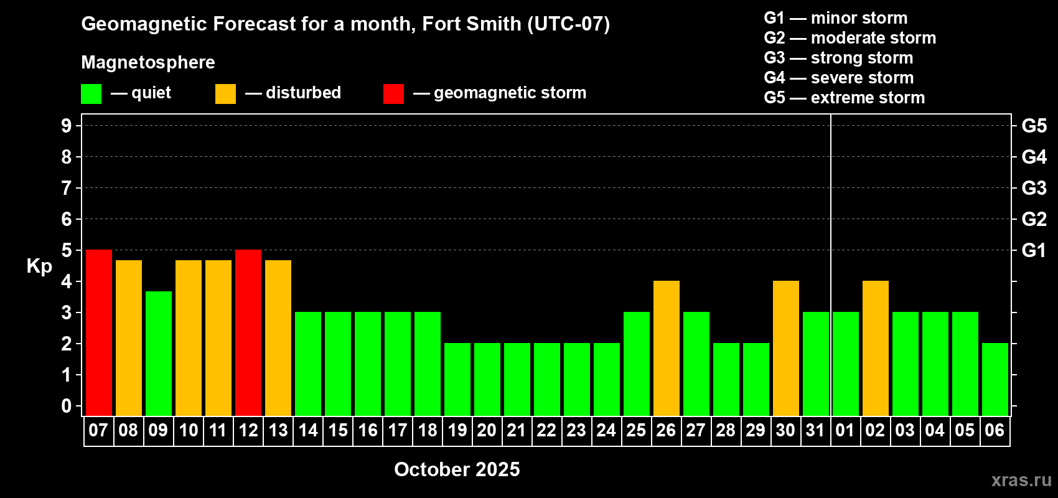Click the Magnetosphere heading

coord(148,62)
